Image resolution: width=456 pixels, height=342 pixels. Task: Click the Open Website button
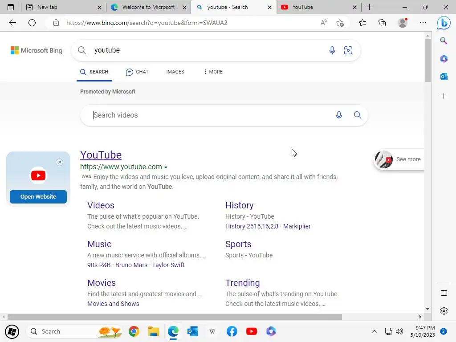pos(38,196)
